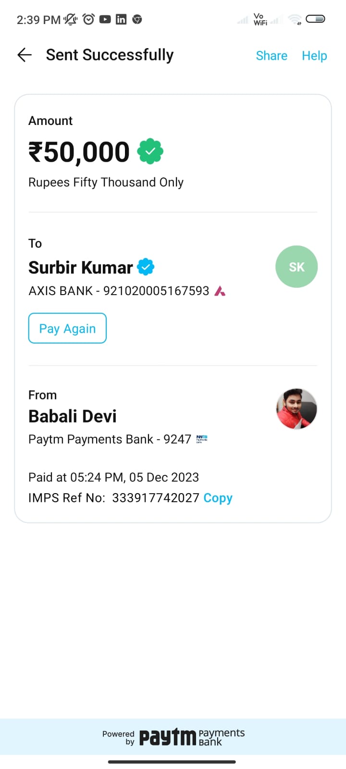Image resolution: width=346 pixels, height=769 pixels.
Task: Tap the blue verified badge beside Surbir Kumar
Action: pyautogui.click(x=146, y=267)
